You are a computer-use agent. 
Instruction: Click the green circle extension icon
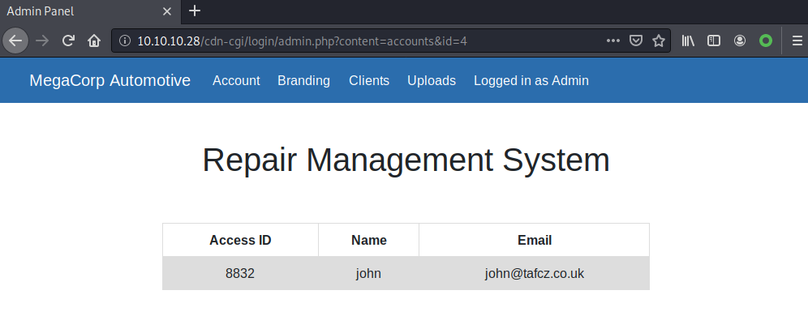coord(765,41)
